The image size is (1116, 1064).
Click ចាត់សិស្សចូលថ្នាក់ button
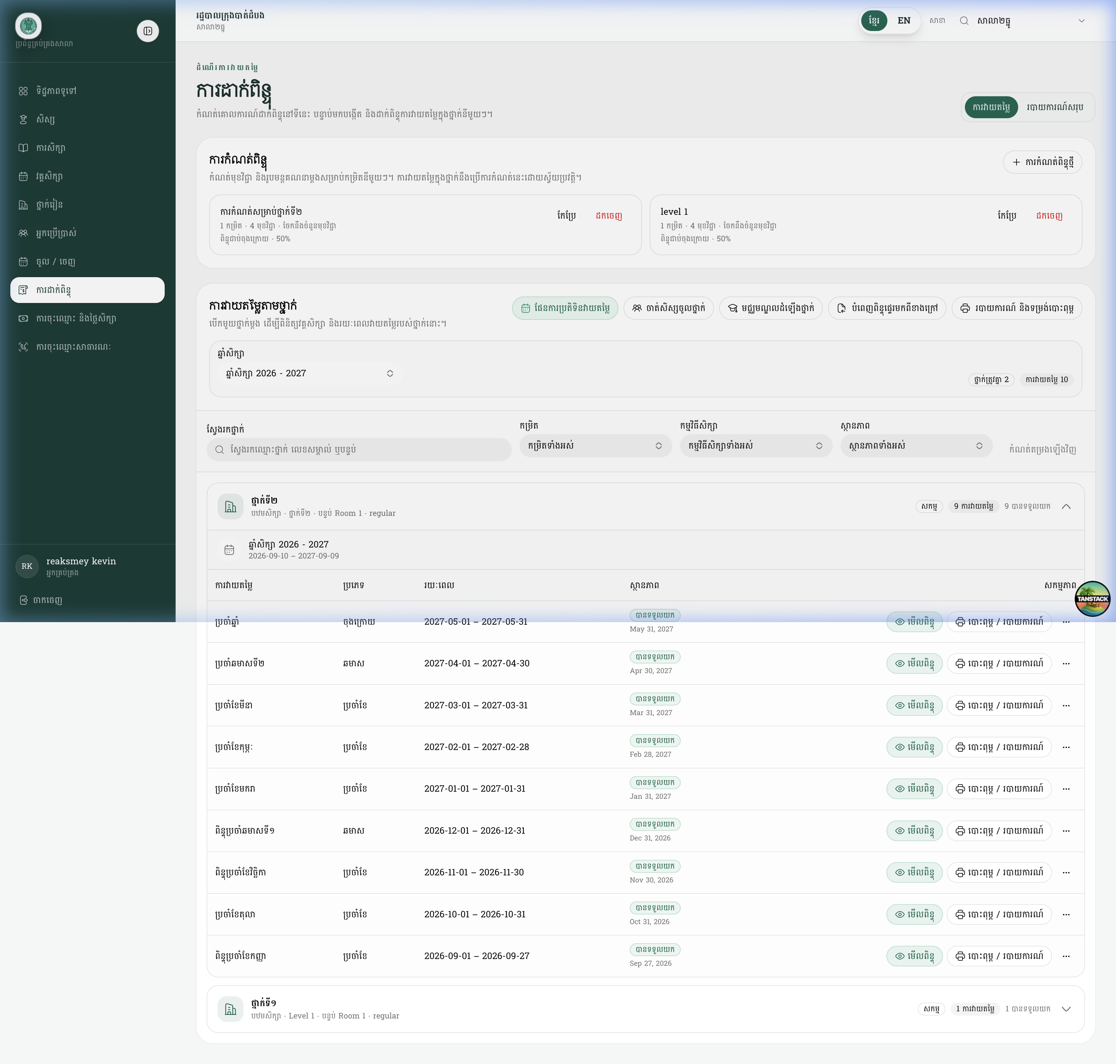pyautogui.click(x=668, y=308)
